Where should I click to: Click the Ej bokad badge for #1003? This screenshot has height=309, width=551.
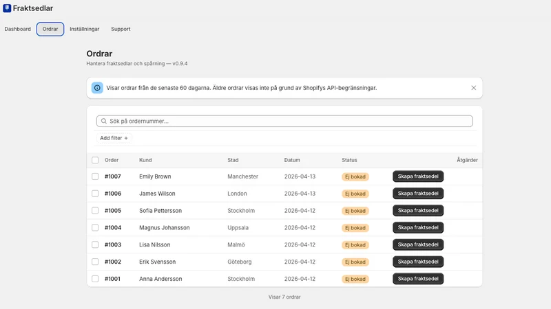tap(355, 245)
